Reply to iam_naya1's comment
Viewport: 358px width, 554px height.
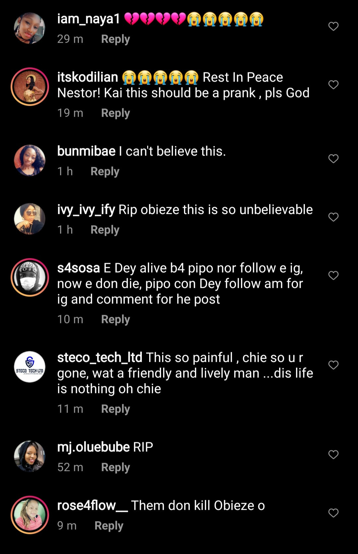115,39
